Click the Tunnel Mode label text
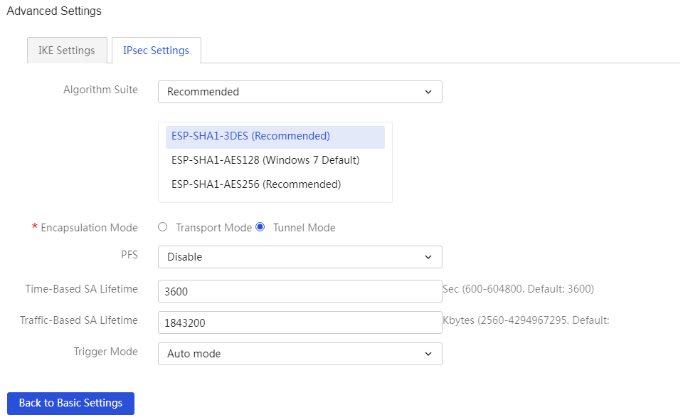Screen dimensions: 683x420 click(x=304, y=228)
